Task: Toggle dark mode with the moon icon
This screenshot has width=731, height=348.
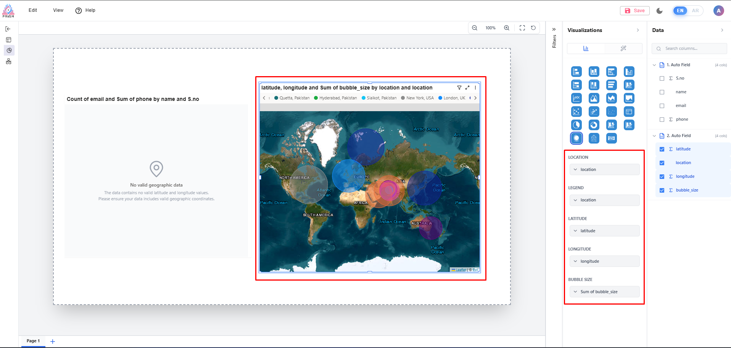Action: click(659, 11)
